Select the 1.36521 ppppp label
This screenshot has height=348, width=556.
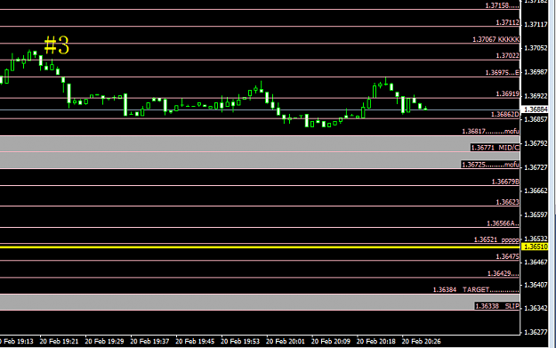pyautogui.click(x=496, y=239)
